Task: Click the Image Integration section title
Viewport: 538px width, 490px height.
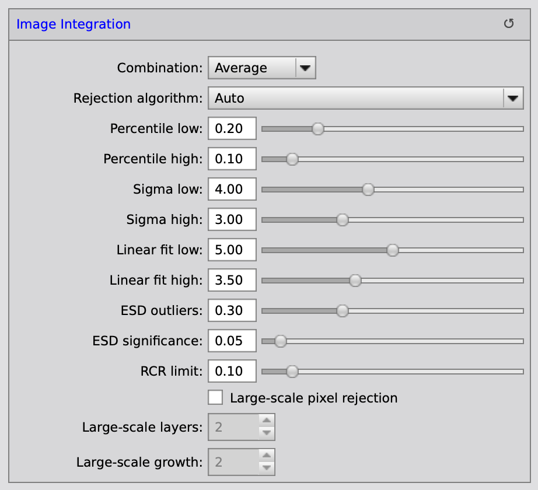Action: [74, 24]
